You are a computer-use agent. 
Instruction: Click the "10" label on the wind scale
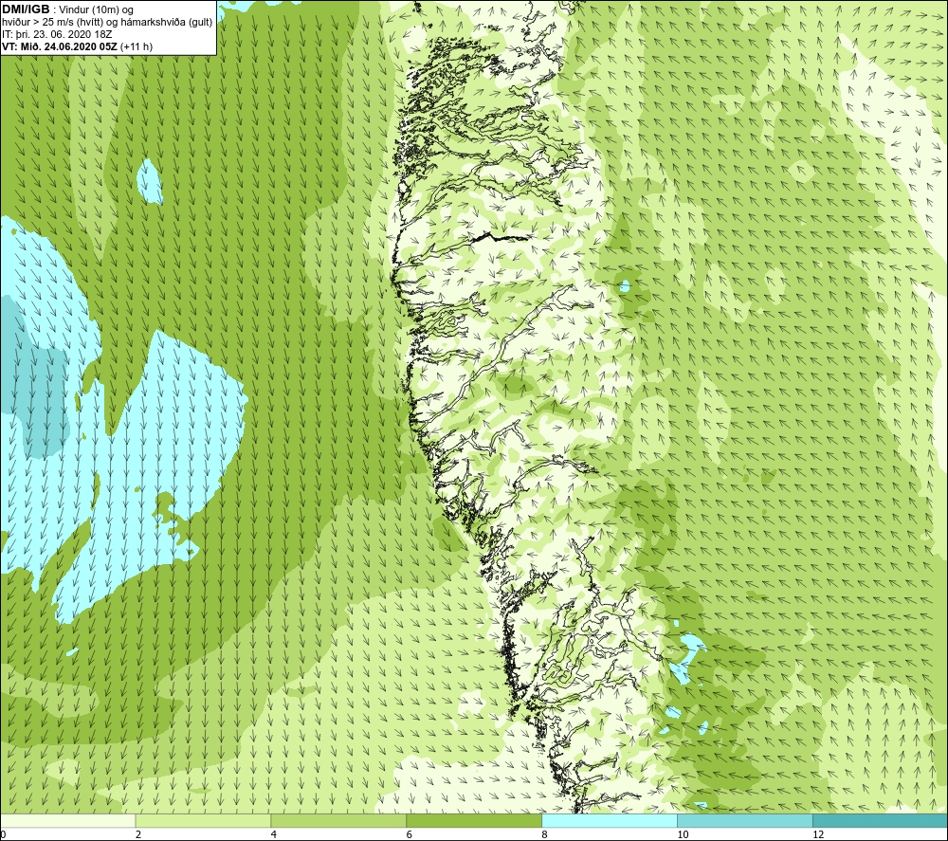[x=683, y=834]
